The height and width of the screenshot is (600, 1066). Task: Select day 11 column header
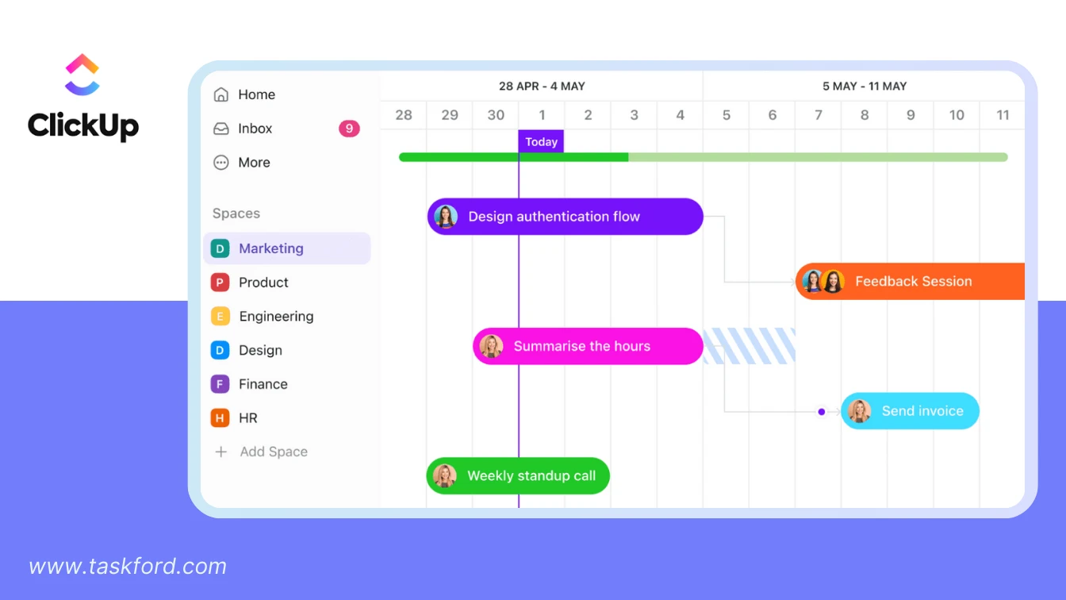(x=1003, y=115)
